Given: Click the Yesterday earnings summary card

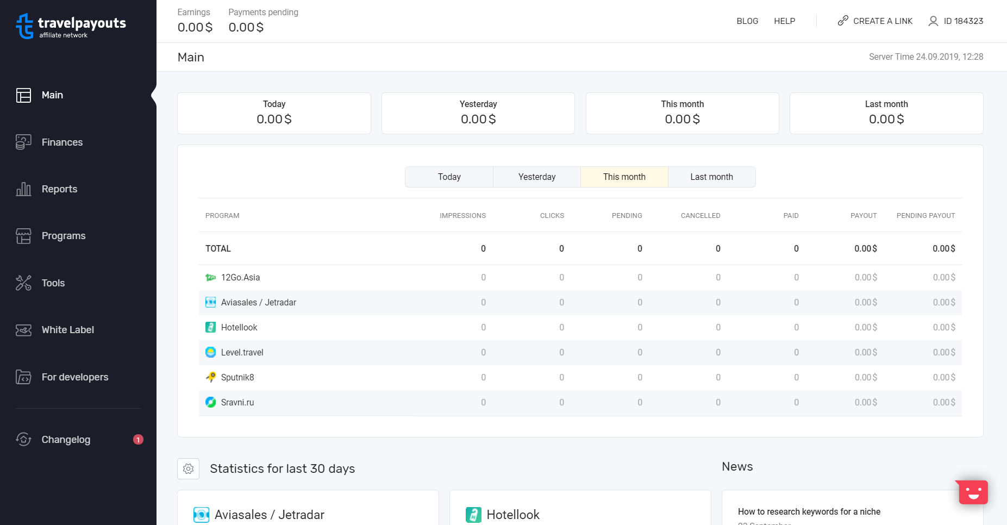Looking at the screenshot, I should point(478,113).
